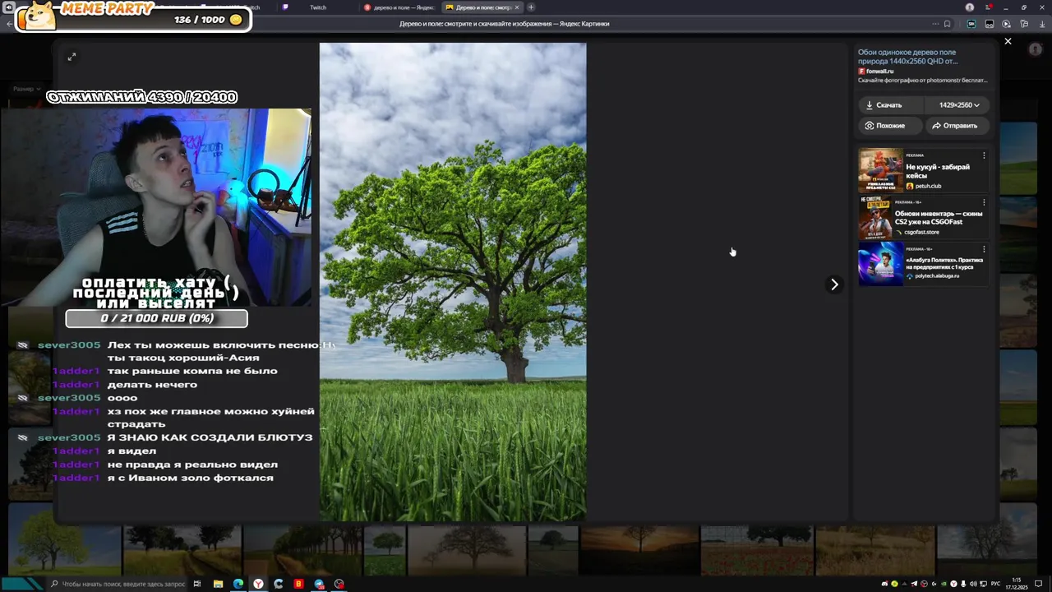Open options menu for CSGOFast ad
This screenshot has height=592, width=1052.
coord(984,202)
